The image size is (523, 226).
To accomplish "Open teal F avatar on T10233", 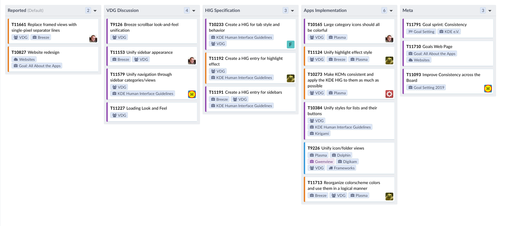I will click(x=291, y=45).
